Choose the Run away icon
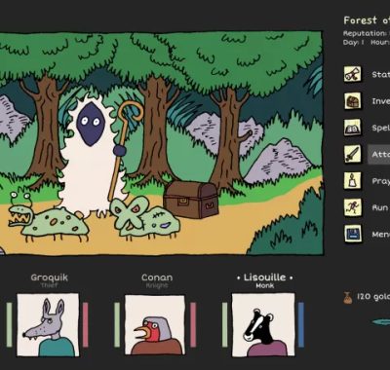This screenshot has width=390, height=370. pyautogui.click(x=353, y=207)
